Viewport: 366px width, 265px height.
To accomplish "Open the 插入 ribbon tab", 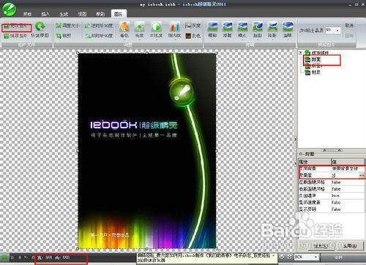I will click(45, 14).
